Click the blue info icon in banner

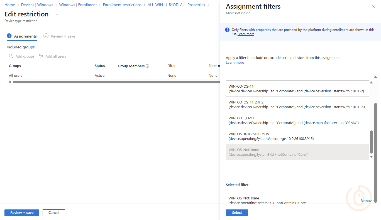[x=227, y=30]
